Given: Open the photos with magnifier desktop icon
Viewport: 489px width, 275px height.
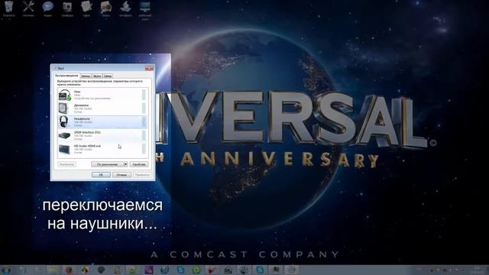Looking at the screenshot, I should 106,8.
